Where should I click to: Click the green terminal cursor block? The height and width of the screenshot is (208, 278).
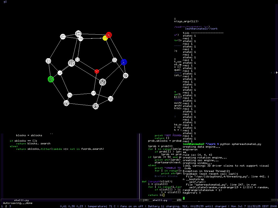click(184, 198)
